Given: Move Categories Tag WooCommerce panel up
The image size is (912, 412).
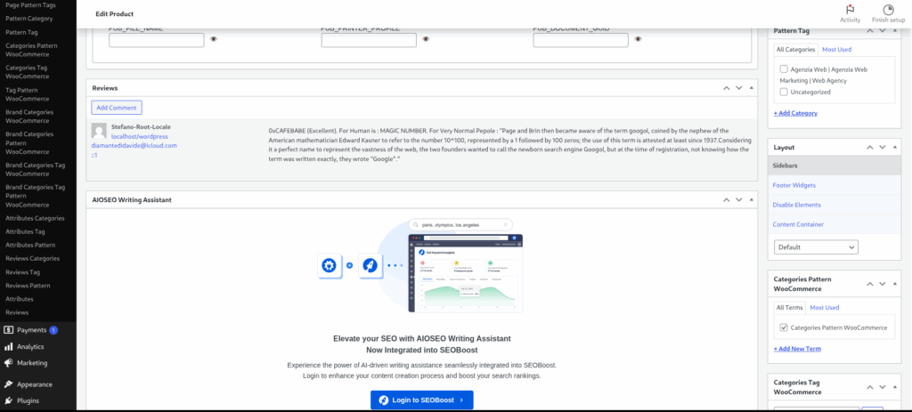Looking at the screenshot, I should tap(869, 388).
